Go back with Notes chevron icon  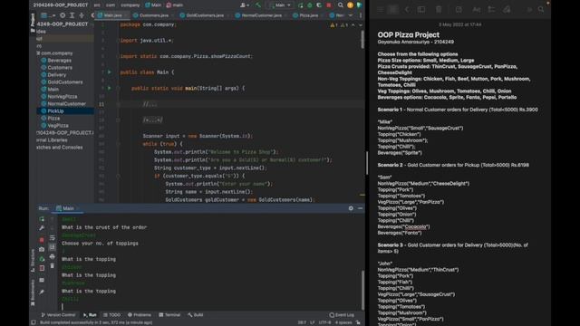coord(407,9)
